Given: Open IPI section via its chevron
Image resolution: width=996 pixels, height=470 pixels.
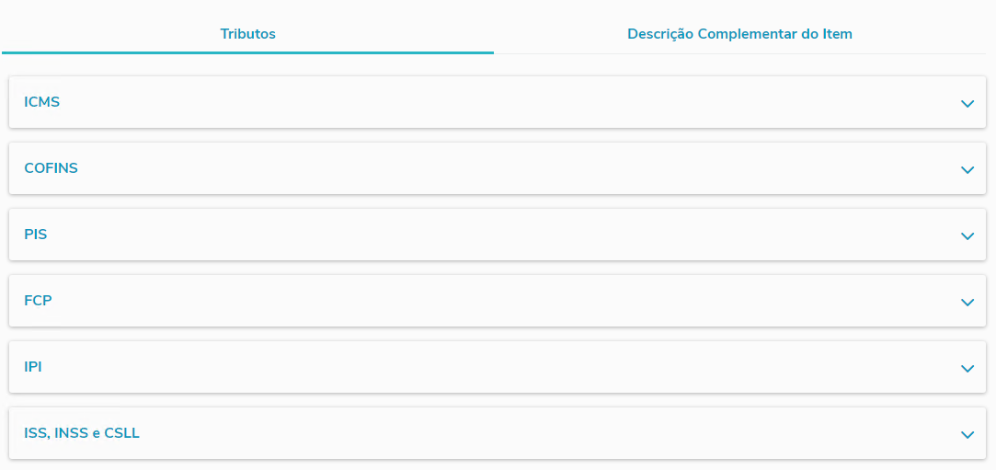Looking at the screenshot, I should [x=967, y=369].
